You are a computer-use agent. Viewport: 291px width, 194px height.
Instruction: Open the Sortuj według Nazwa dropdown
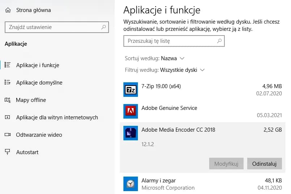[x=173, y=58]
